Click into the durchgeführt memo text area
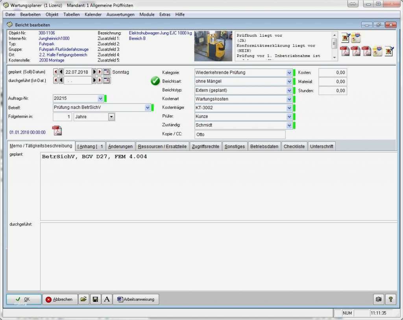Screen dimensions: 403x320 [x=218, y=257]
